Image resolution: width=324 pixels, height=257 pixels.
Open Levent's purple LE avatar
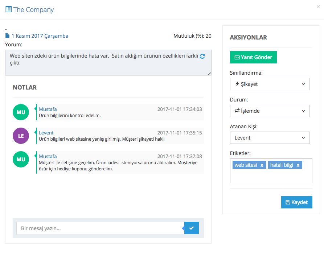pos(21,136)
